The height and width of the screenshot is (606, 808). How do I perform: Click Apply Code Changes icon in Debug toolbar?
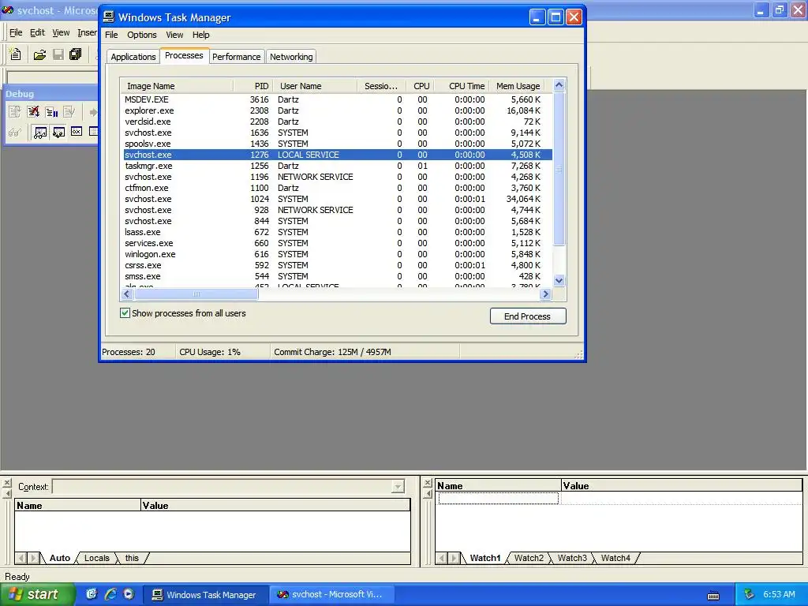[x=69, y=111]
